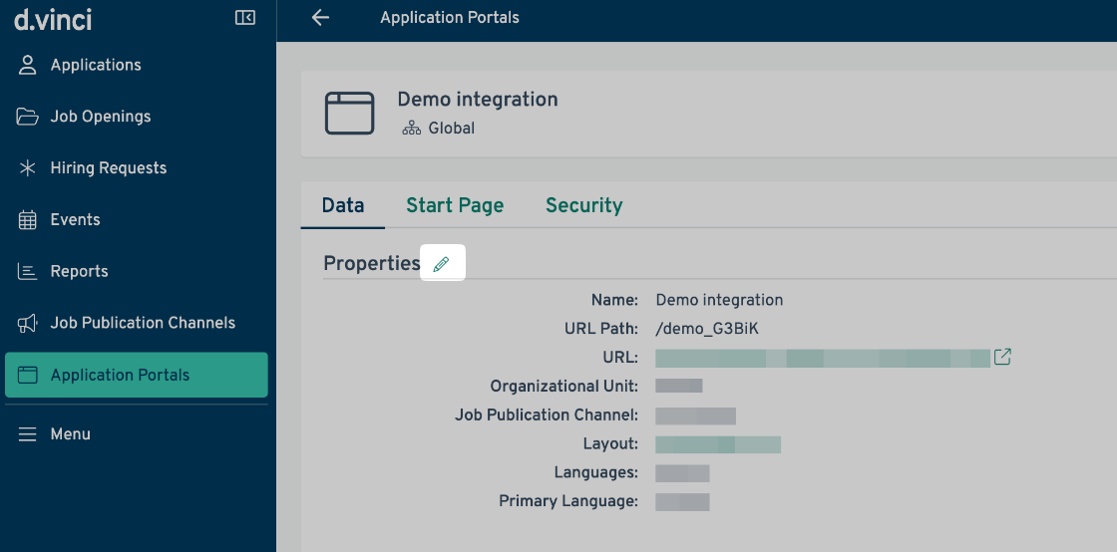
Task: Click the Hiring Requests asterisk icon
Action: pos(28,168)
